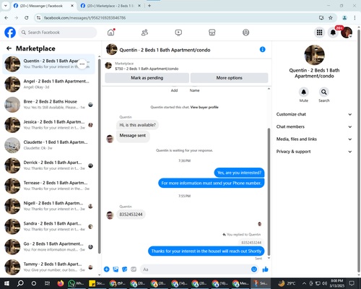Attach a photo file icon
The width and height of the screenshot is (361, 289).
pyautogui.click(x=116, y=269)
